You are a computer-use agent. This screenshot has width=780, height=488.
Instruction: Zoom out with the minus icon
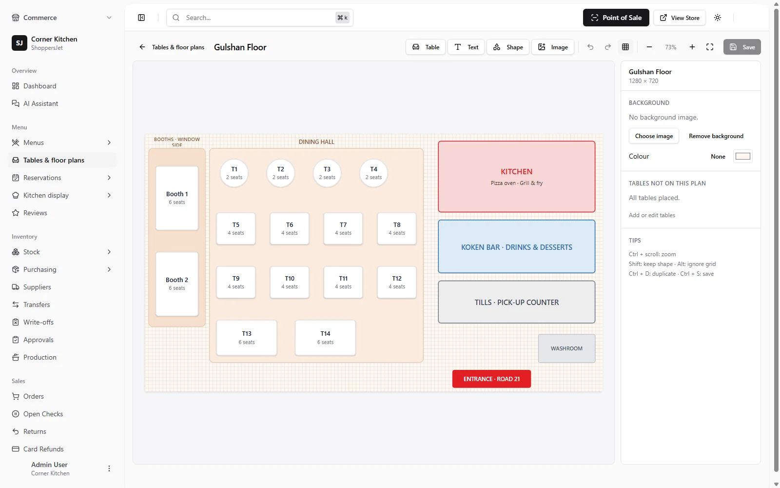(649, 47)
